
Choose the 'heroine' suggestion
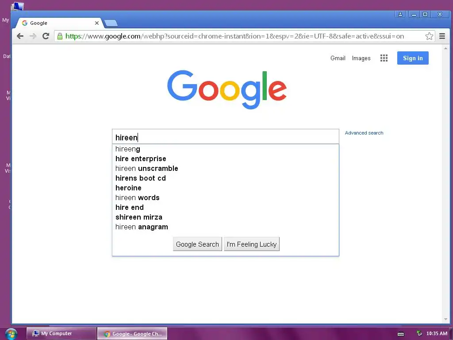point(225,188)
